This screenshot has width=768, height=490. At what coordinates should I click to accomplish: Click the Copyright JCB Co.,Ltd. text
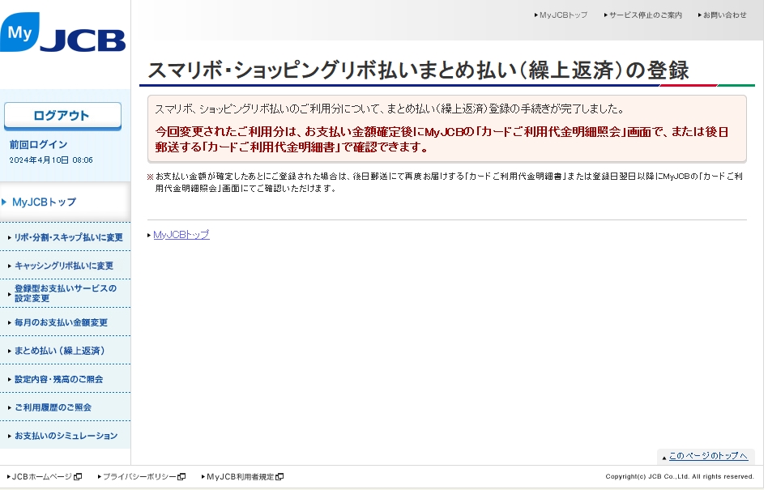coord(680,476)
